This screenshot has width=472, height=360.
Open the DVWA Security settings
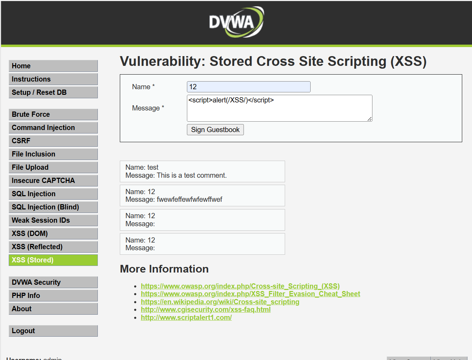pos(53,282)
